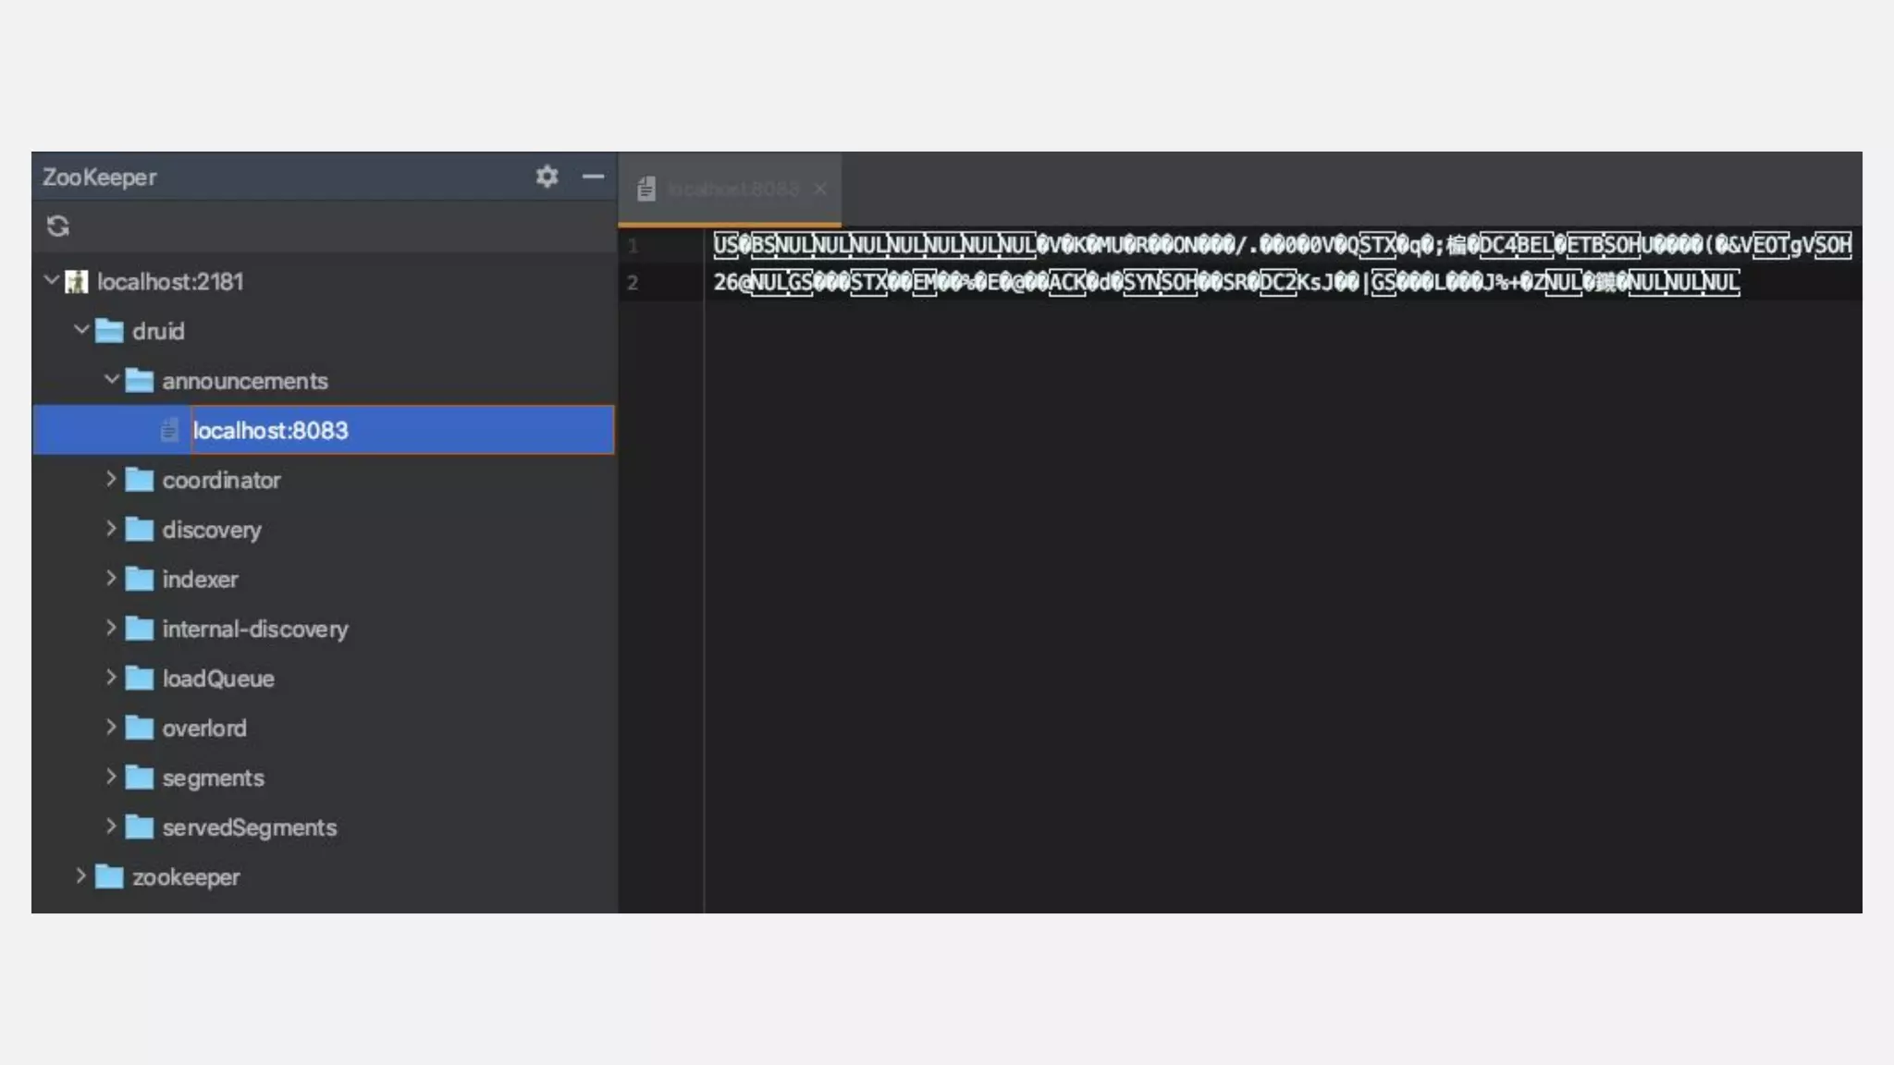Screen dimensions: 1894x1065
Task: Select the overlord folder label
Action: tap(204, 728)
